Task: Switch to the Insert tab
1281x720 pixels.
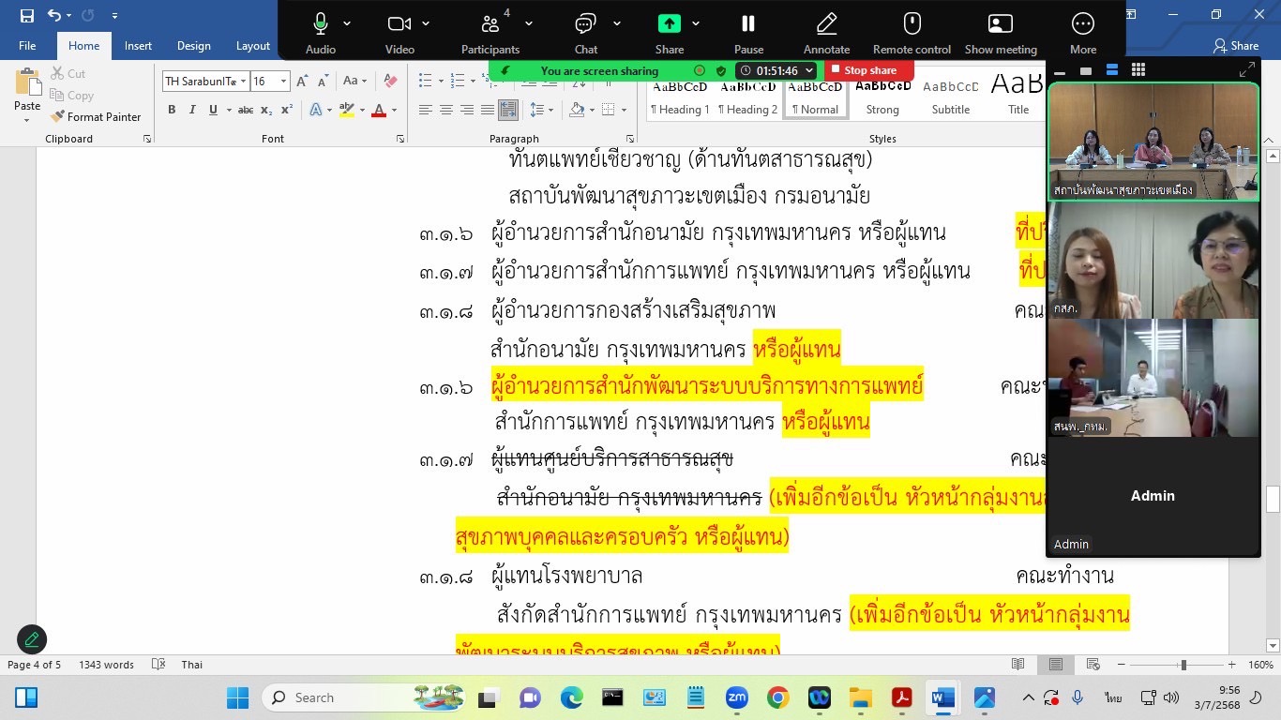Action: coord(138,46)
